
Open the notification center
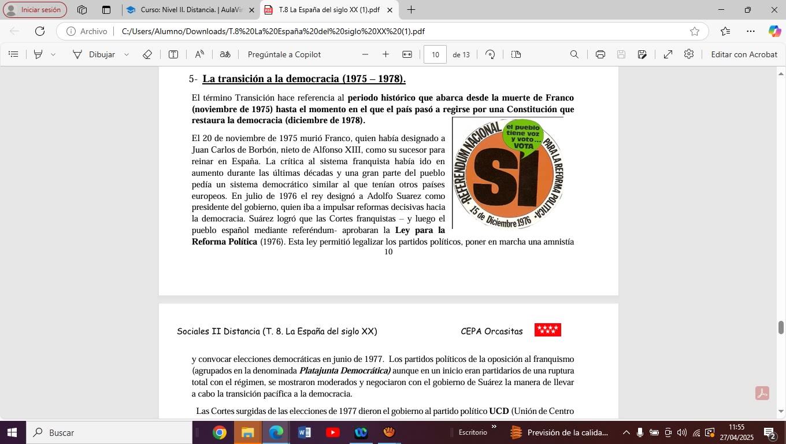click(x=770, y=432)
